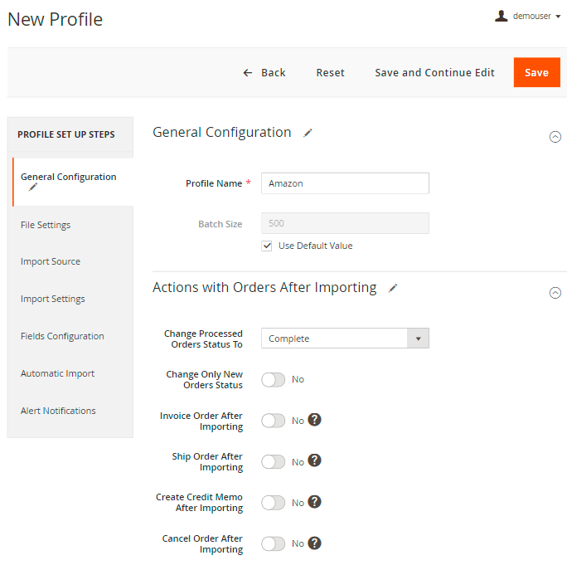Click the Profile Name input field
The image size is (567, 565).
pos(345,183)
